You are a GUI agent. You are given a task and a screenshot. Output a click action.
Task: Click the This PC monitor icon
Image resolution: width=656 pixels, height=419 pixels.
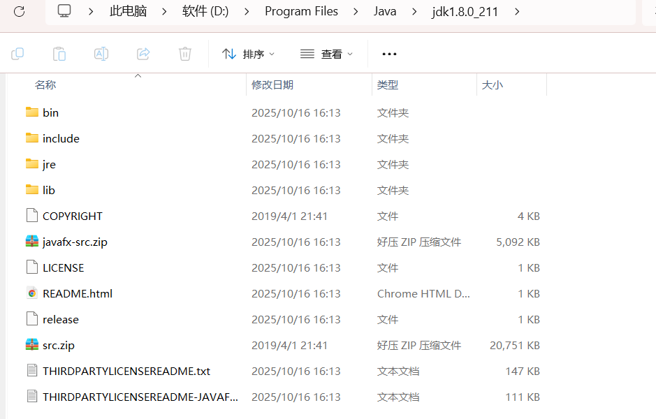point(64,11)
